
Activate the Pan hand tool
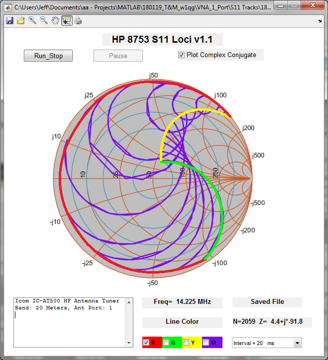55,21
